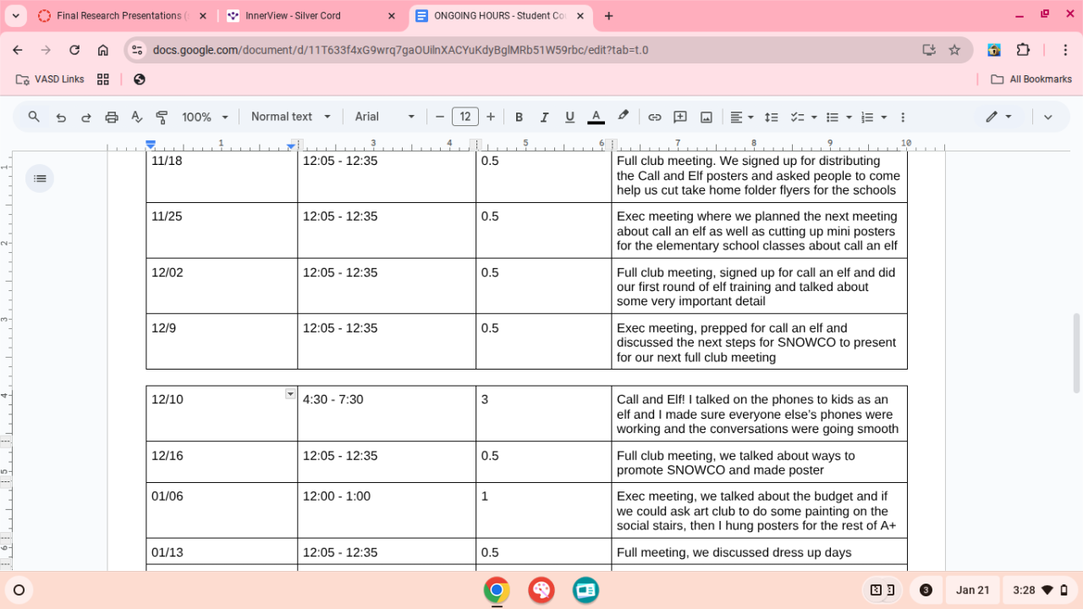The height and width of the screenshot is (609, 1083).
Task: Insert a checklist
Action: click(x=796, y=117)
